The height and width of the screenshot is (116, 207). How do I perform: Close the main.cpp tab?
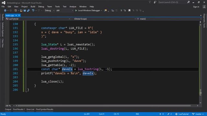point(19,15)
